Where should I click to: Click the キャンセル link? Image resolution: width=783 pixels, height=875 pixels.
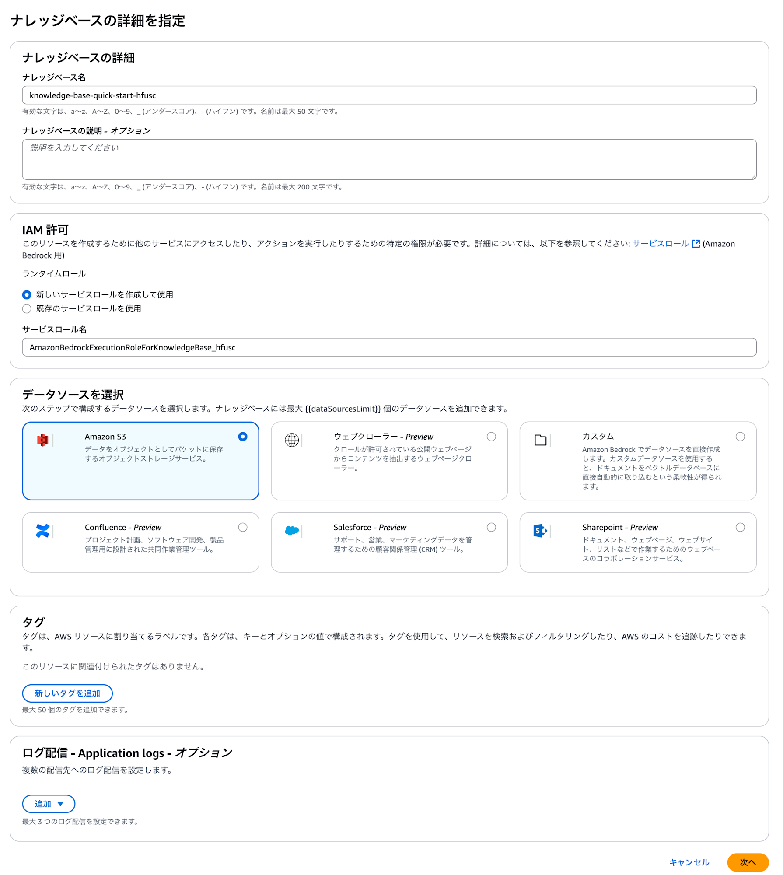[689, 862]
